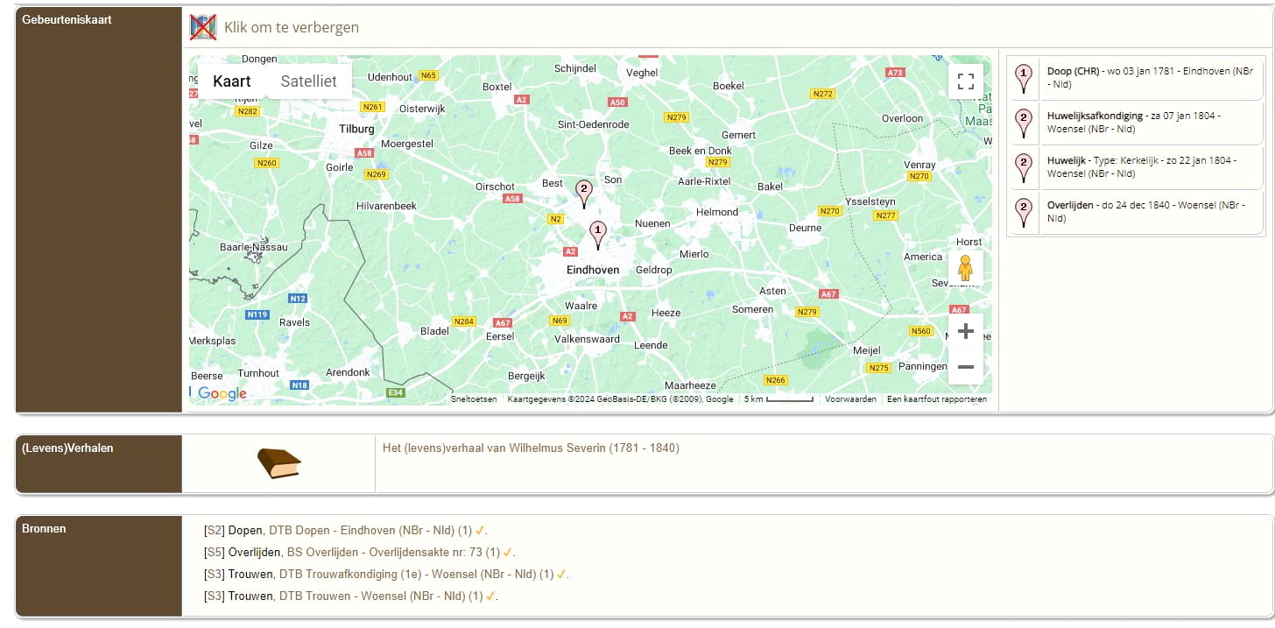
Task: Select Doop (CHR) event in list
Action: pyautogui.click(x=1136, y=78)
